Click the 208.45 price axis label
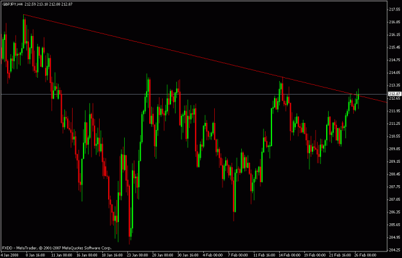The image size is (402, 258). pos(395,174)
